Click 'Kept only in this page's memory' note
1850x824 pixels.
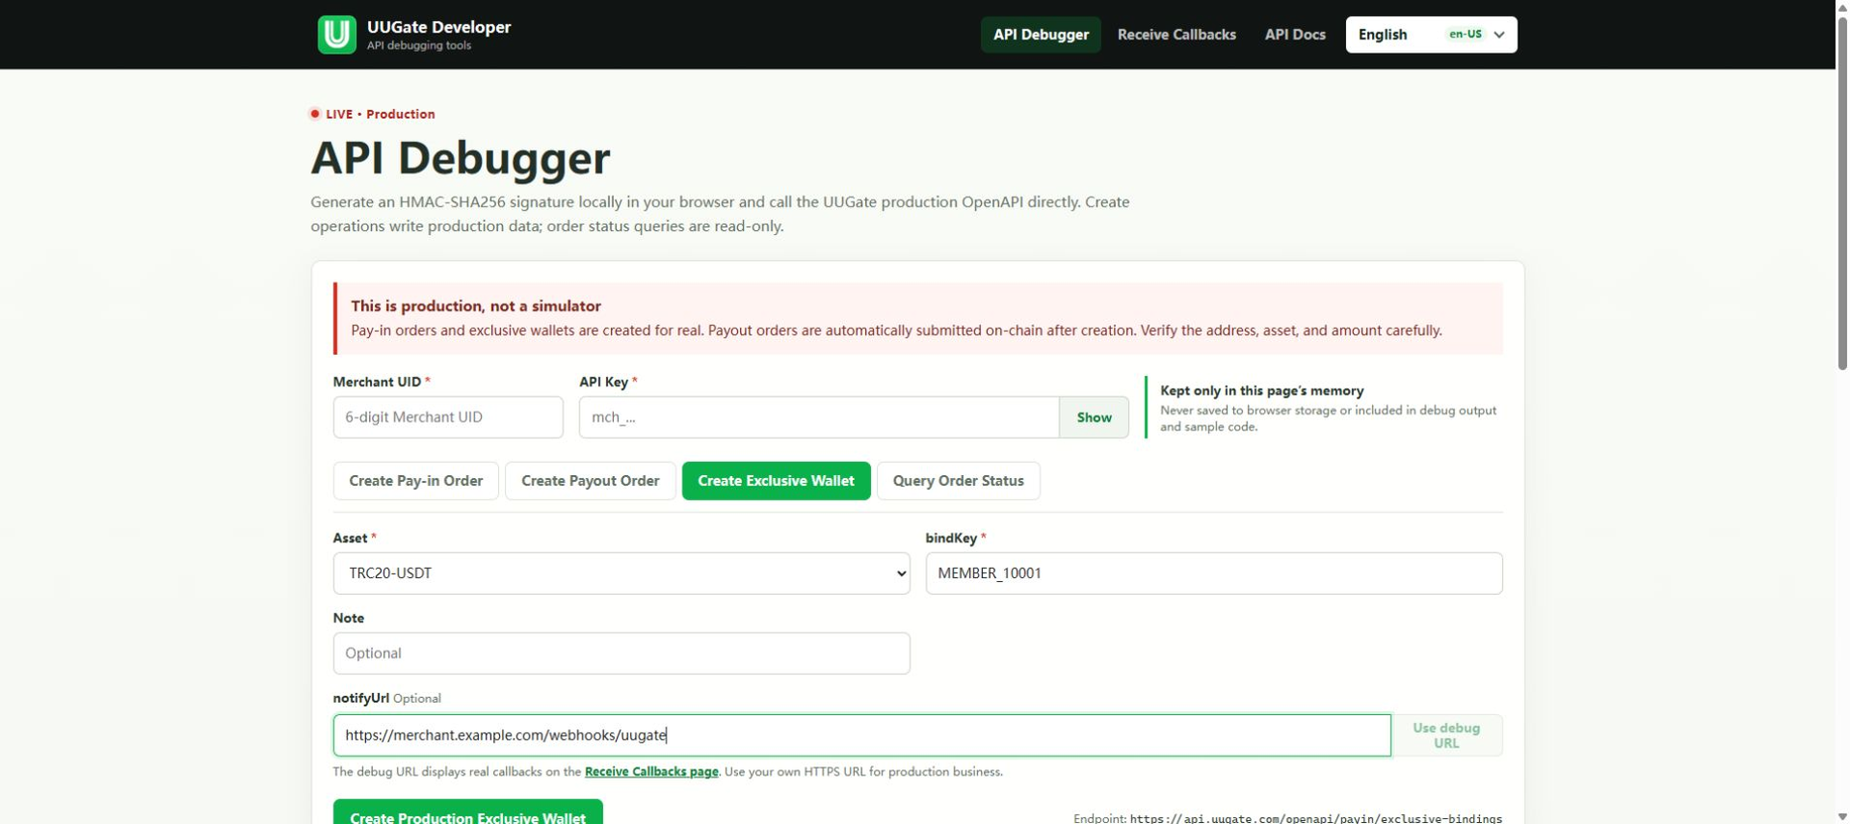1262,390
